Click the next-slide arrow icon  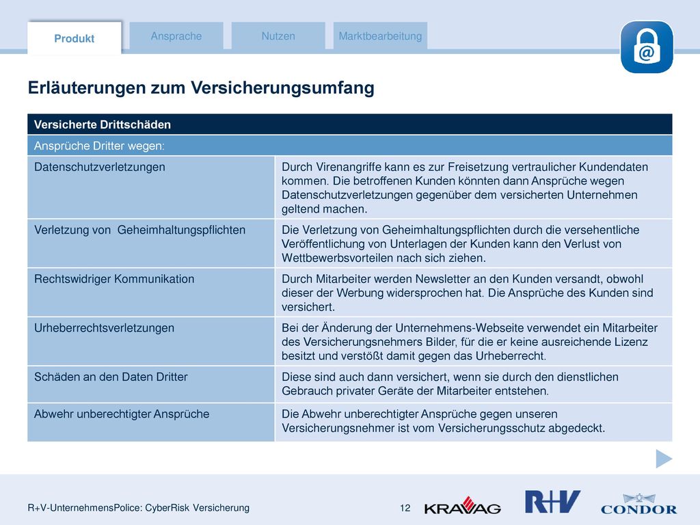tap(664, 459)
